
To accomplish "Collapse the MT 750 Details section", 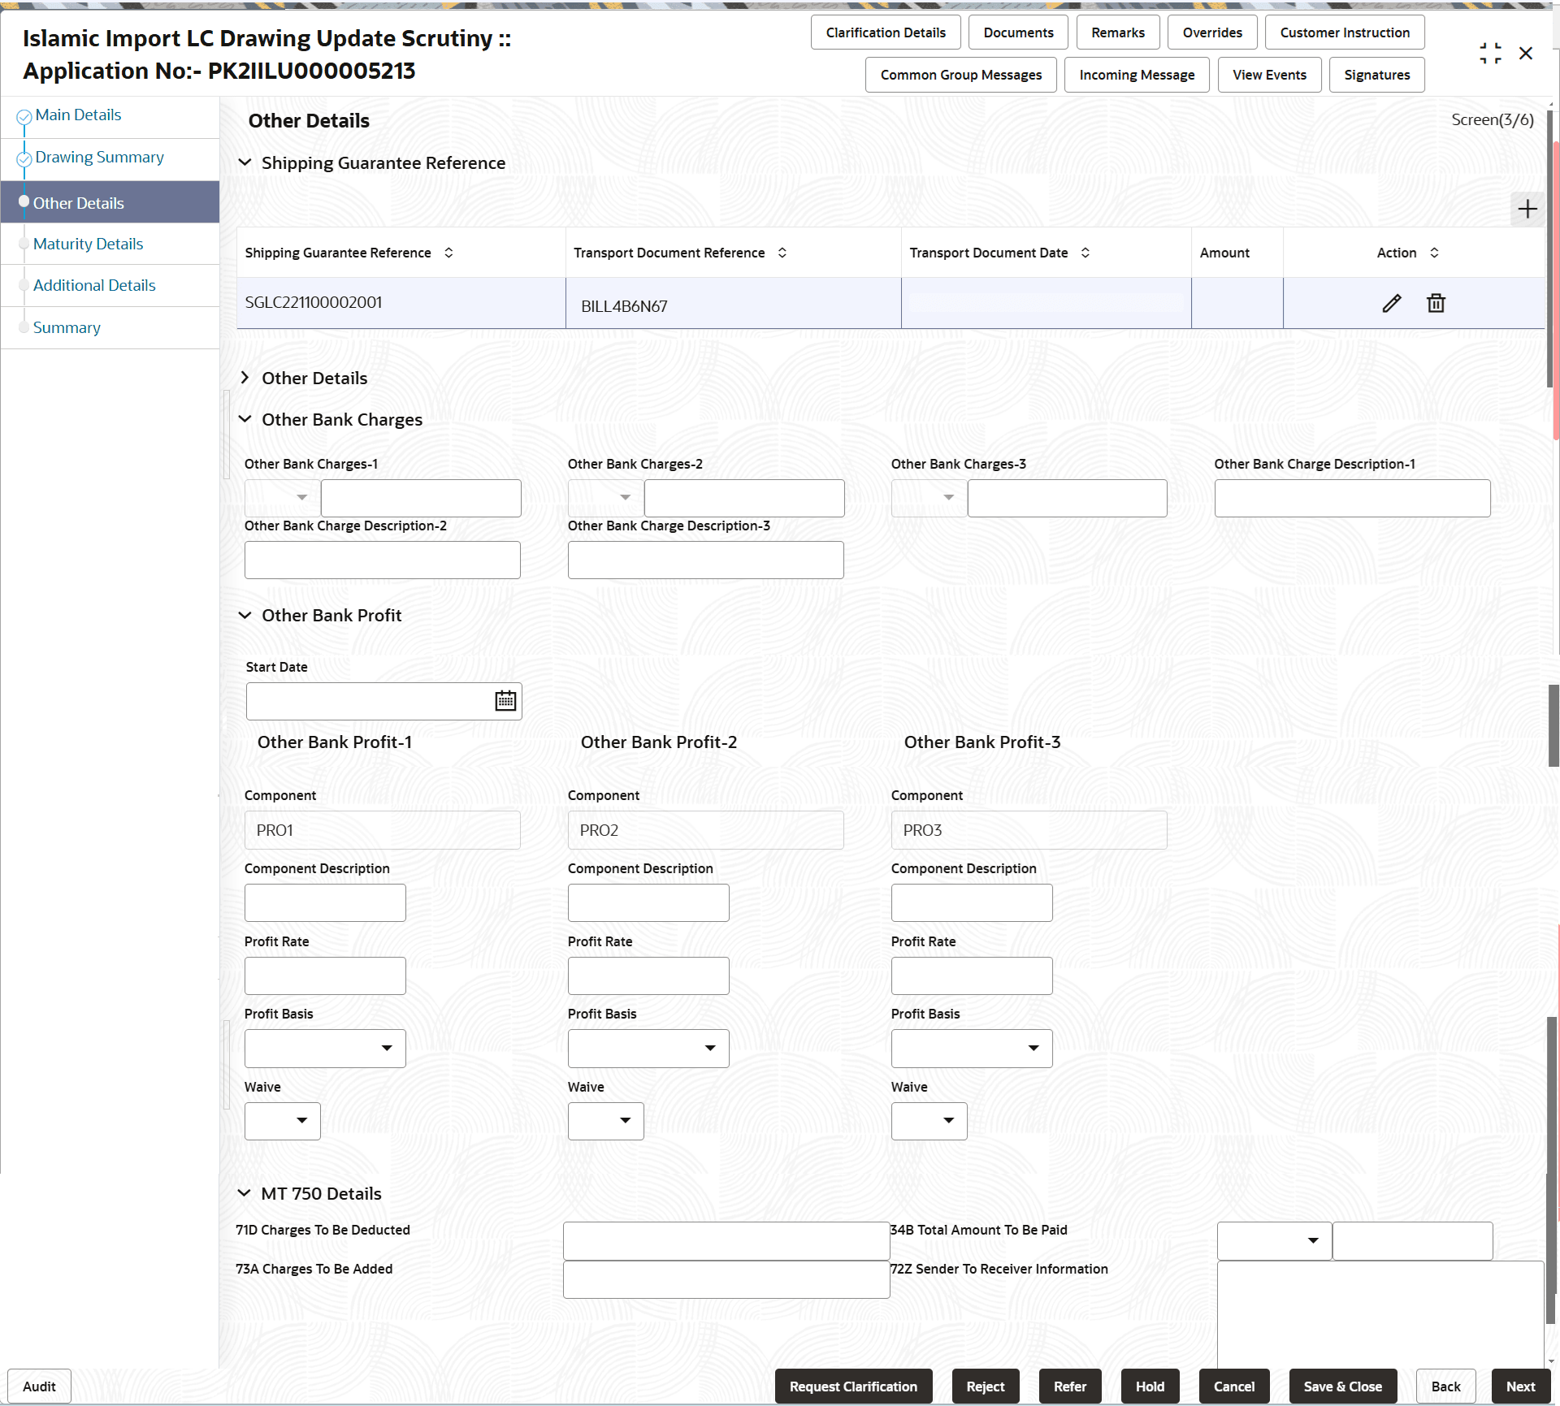I will click(245, 1192).
